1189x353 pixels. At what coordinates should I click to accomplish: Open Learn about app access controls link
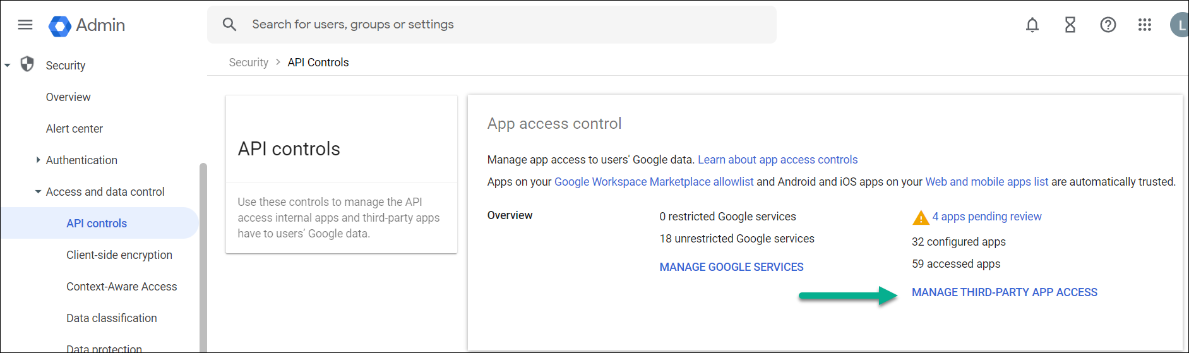coord(777,160)
